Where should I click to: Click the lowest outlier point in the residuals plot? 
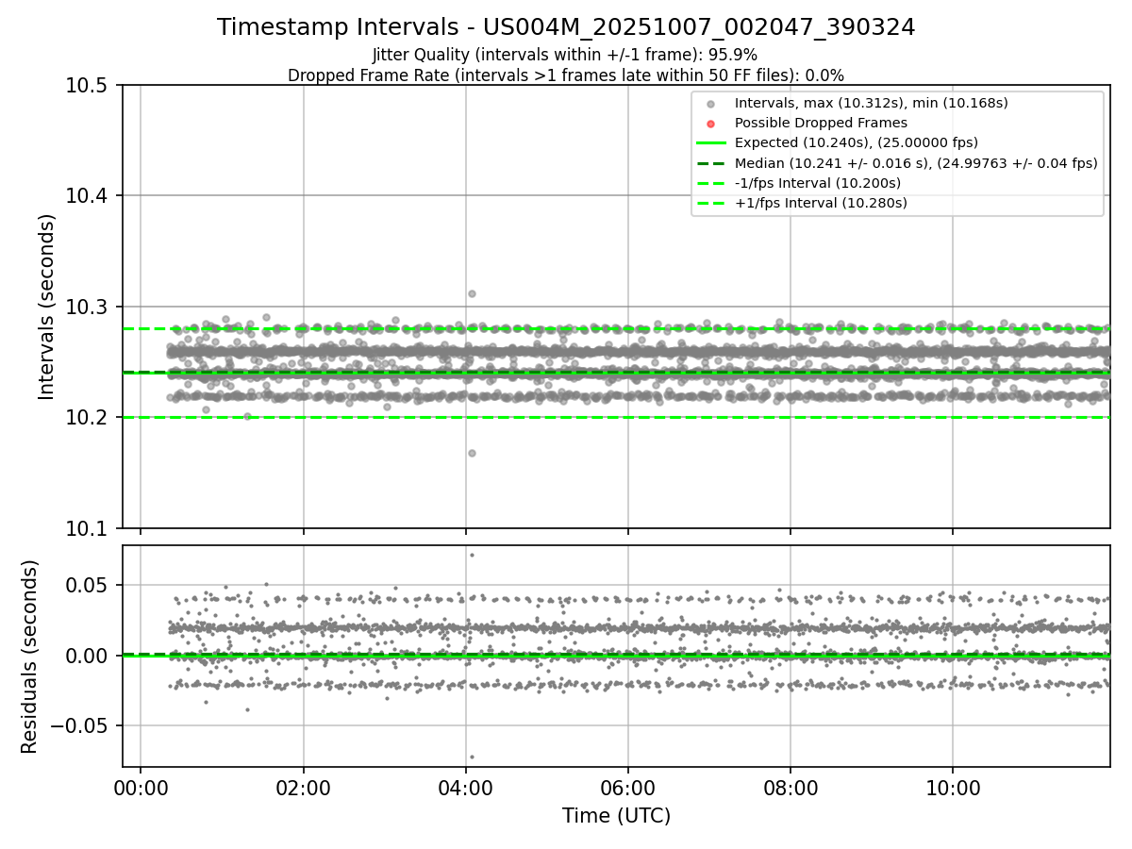pyautogui.click(x=472, y=757)
